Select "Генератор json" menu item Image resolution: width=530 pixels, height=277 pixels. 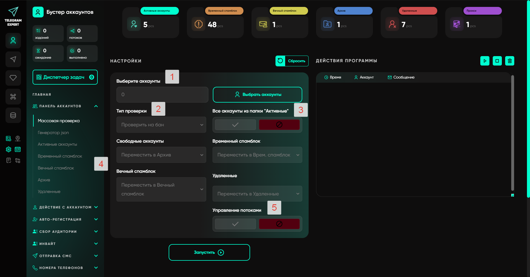[x=53, y=133]
